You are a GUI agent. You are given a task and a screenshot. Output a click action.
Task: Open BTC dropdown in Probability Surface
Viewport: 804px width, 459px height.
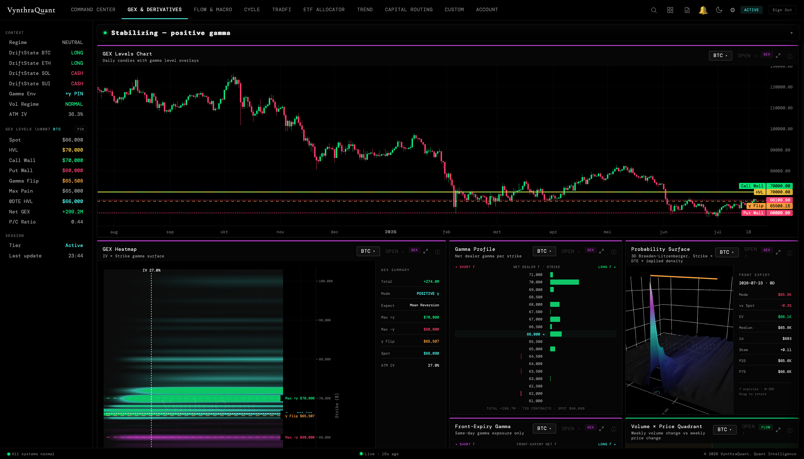[x=726, y=252]
